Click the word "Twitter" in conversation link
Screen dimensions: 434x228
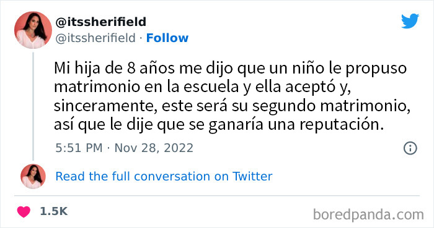[252, 177]
